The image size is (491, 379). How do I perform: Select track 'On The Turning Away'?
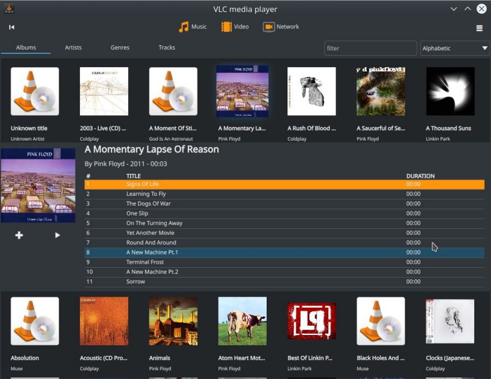click(x=284, y=223)
